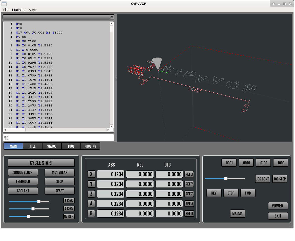Toggle machine POWER

point(278,206)
